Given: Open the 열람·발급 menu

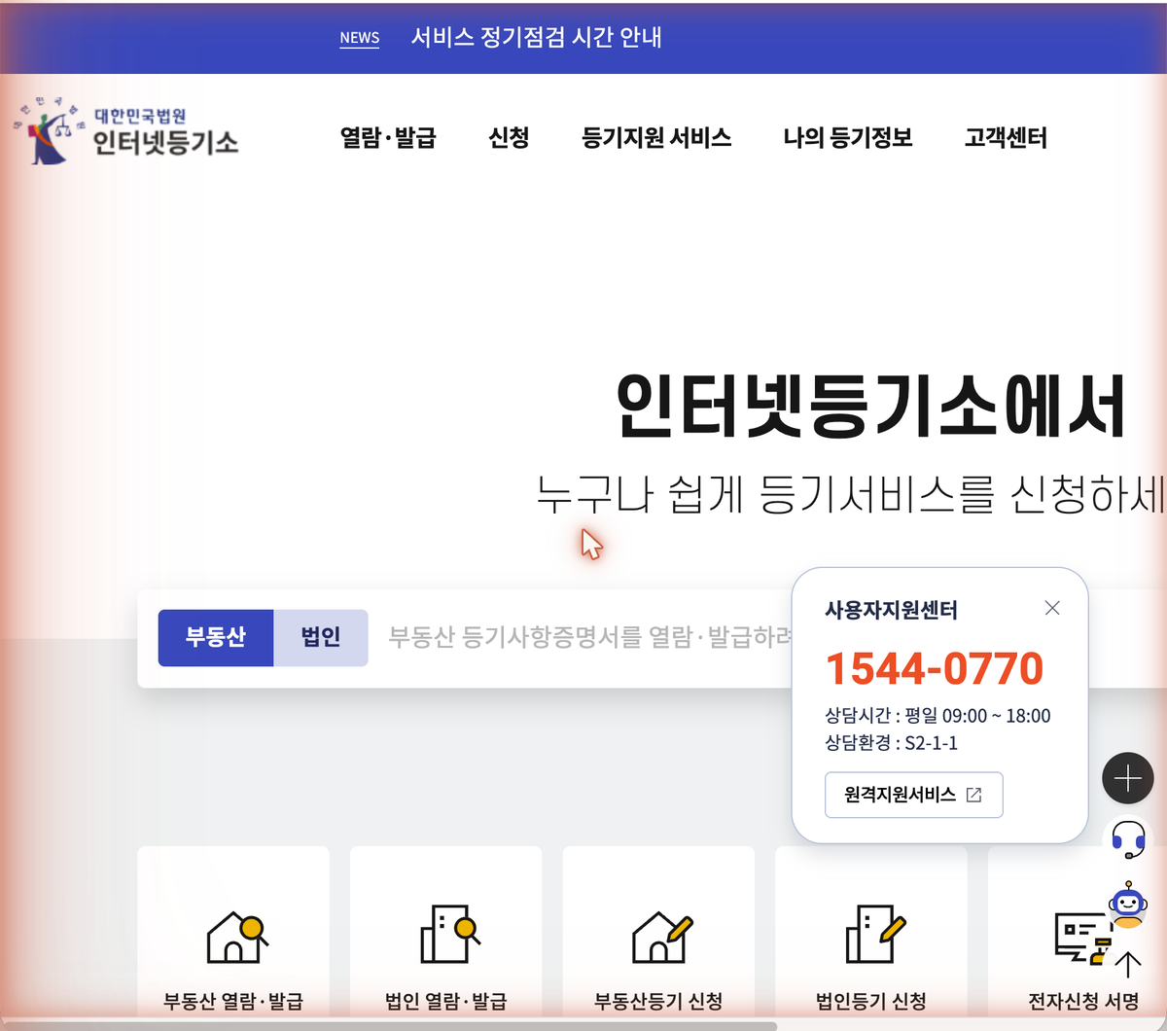Looking at the screenshot, I should [x=388, y=138].
